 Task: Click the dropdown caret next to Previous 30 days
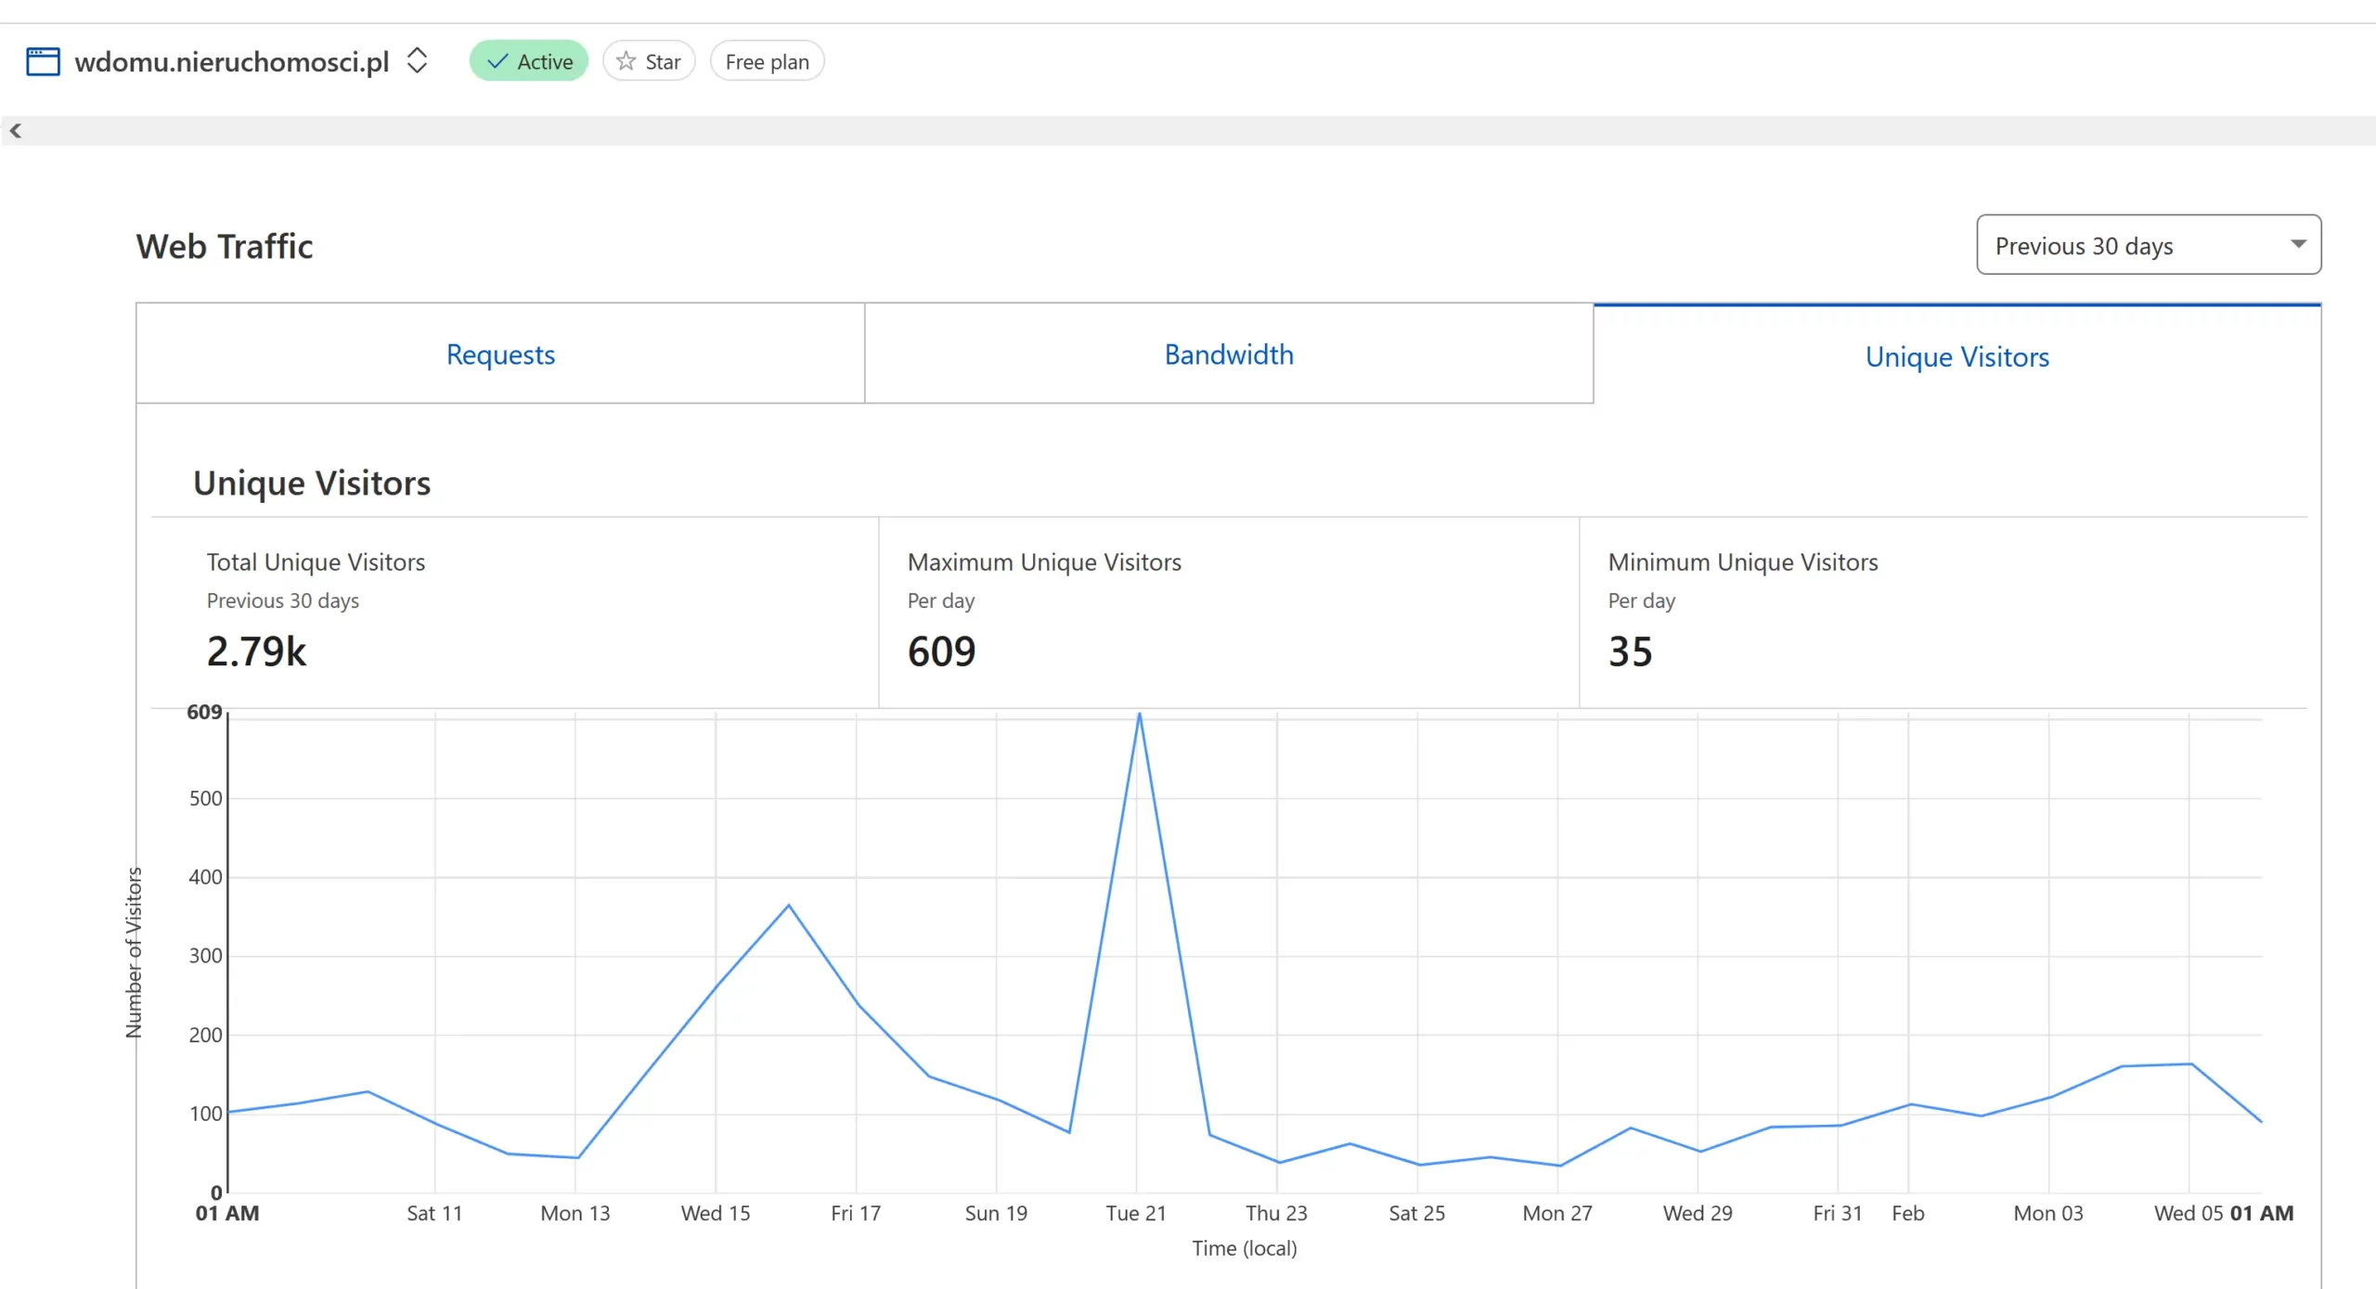pos(2298,244)
